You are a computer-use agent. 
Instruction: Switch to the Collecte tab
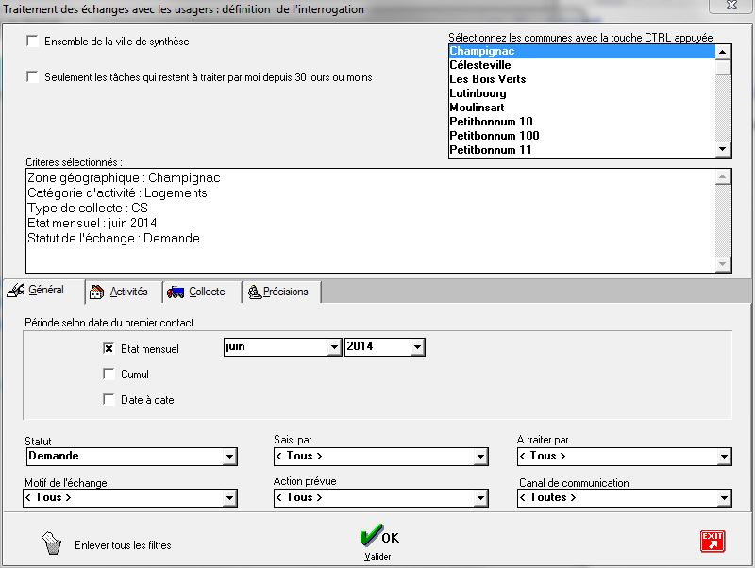[200, 292]
